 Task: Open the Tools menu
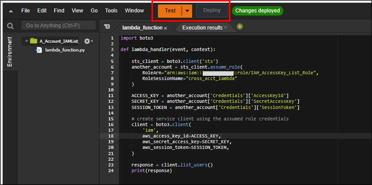click(111, 11)
